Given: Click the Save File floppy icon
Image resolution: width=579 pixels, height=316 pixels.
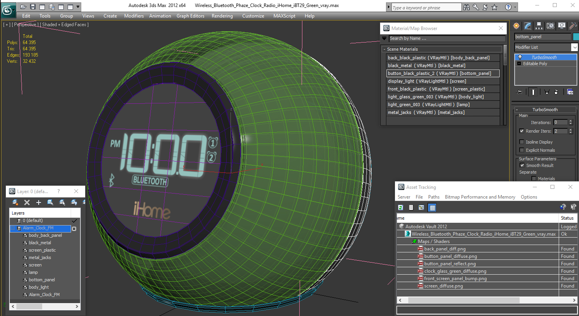Looking at the screenshot, I should pos(33,7).
